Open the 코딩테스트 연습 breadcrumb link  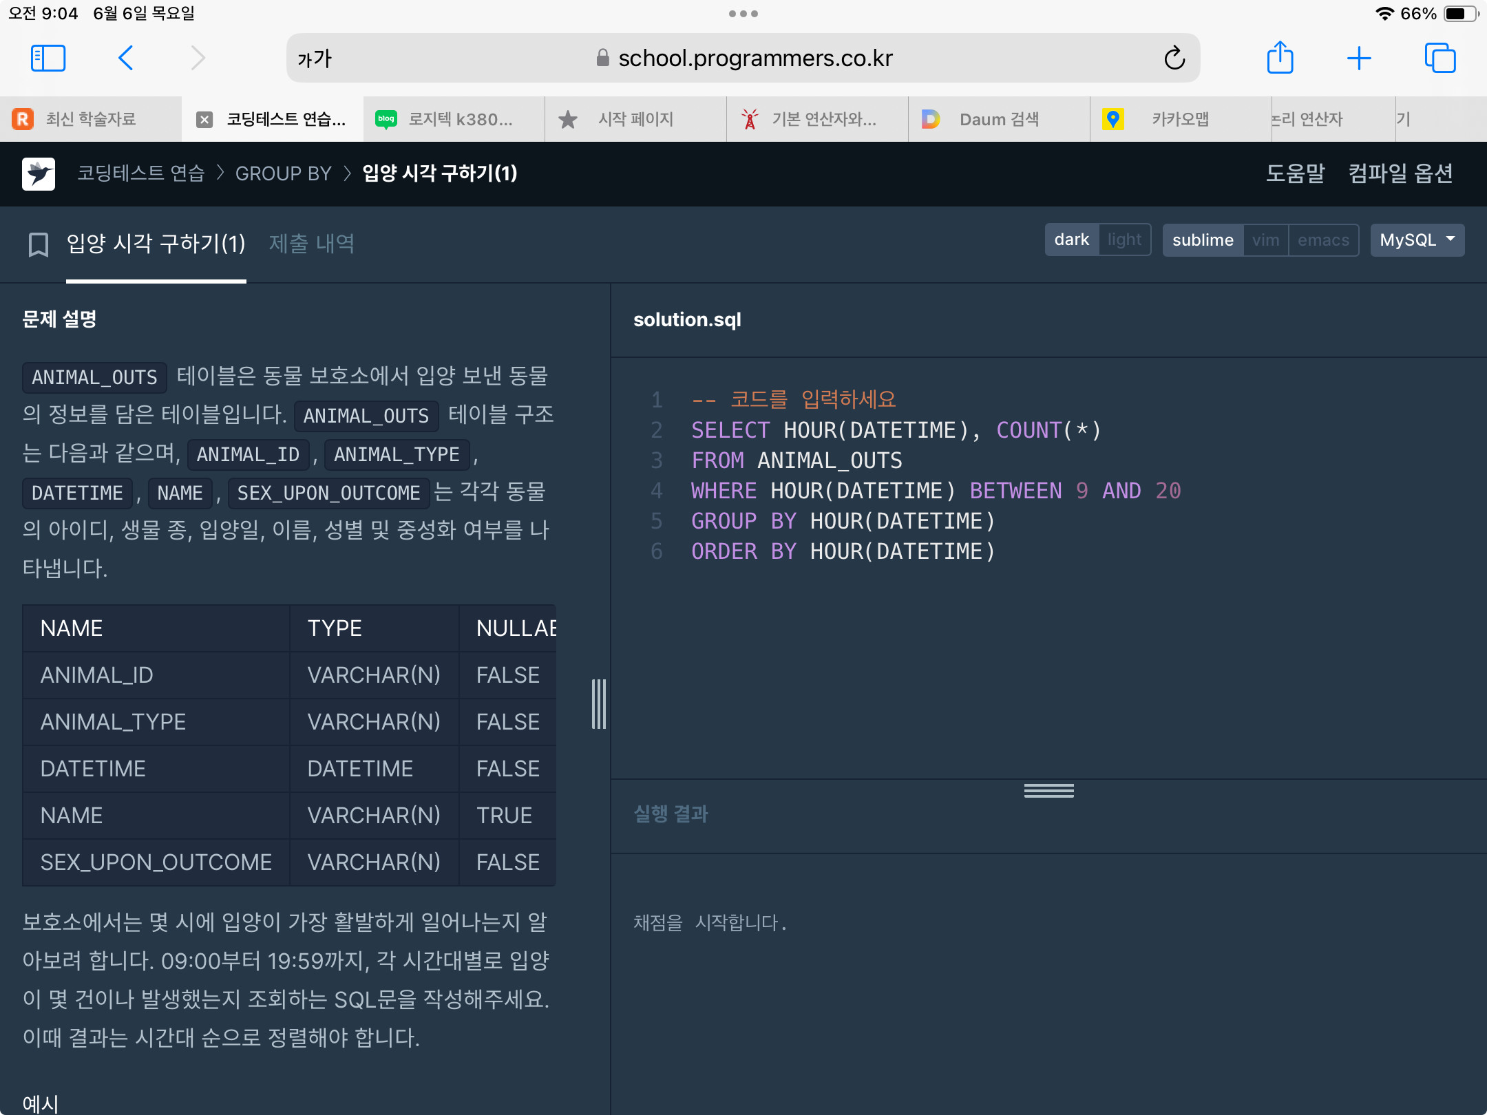click(141, 173)
